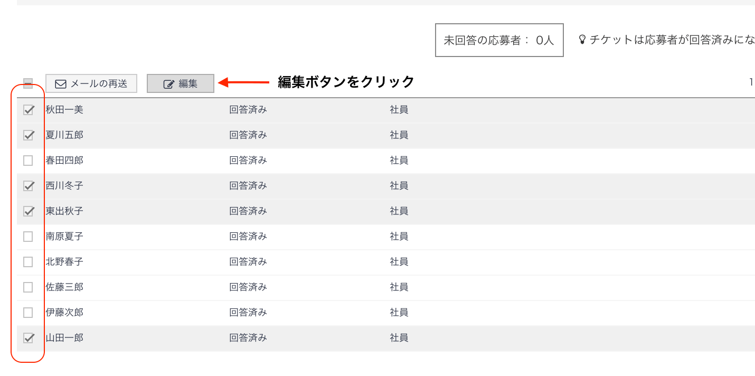Uncheck the checkbox for 西川冬子
Screen dimensions: 755x376
click(x=29, y=186)
